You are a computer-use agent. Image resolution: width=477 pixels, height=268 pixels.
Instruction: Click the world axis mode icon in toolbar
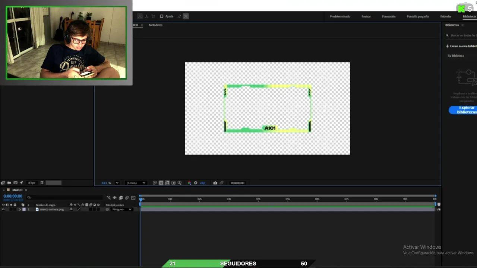coord(146,16)
